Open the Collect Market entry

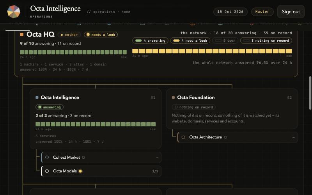(x=101, y=158)
